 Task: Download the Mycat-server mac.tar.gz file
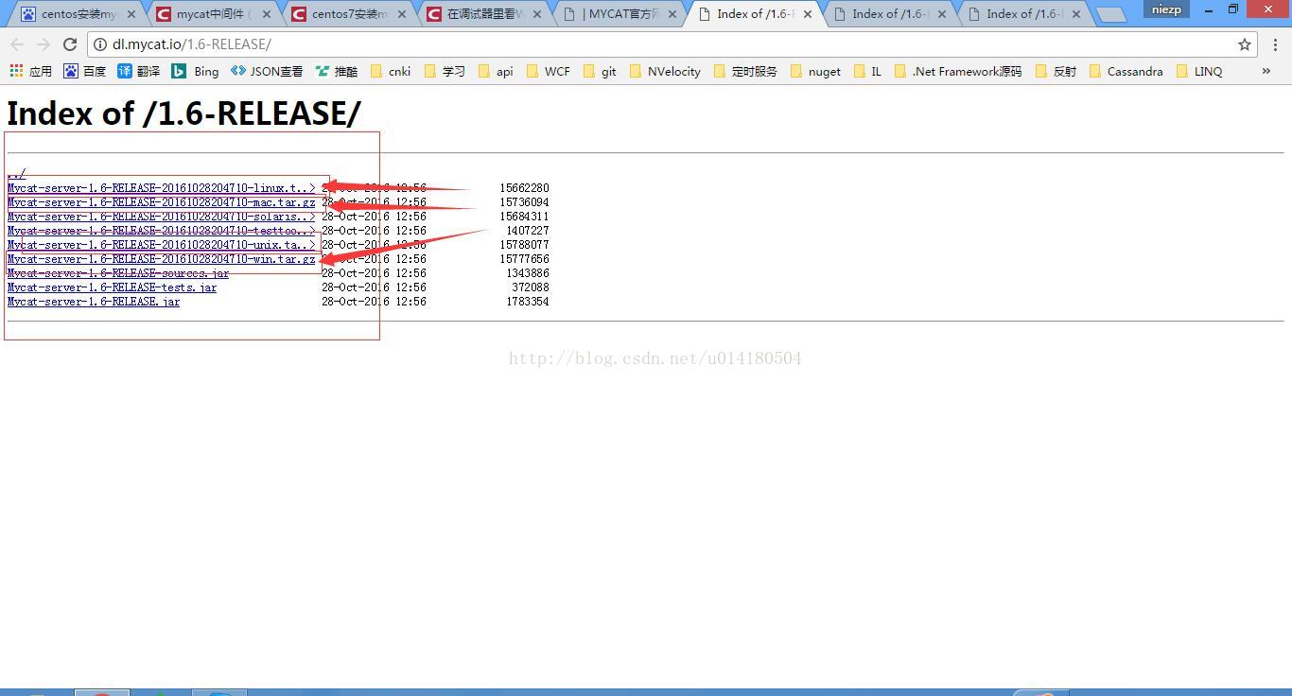161,201
